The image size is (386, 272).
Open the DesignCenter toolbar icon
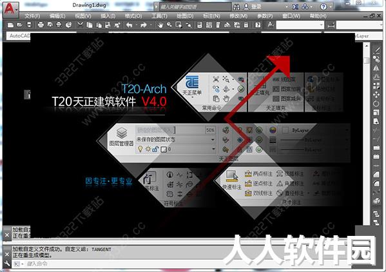[x=209, y=25]
